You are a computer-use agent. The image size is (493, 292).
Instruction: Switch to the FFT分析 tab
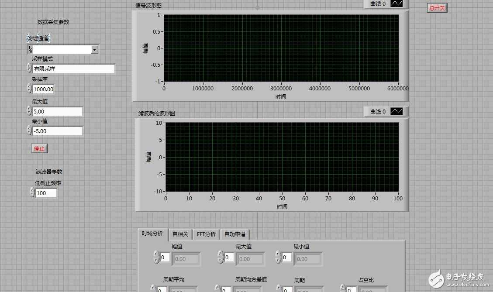coord(206,234)
